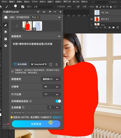The width and height of the screenshot is (121, 138).
Task: Lock all with padlock icon
Action: coord(111,7)
